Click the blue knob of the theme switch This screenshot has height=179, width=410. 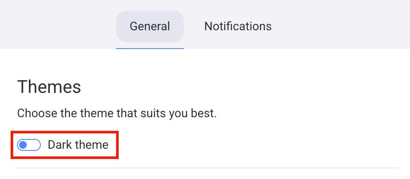(x=23, y=145)
